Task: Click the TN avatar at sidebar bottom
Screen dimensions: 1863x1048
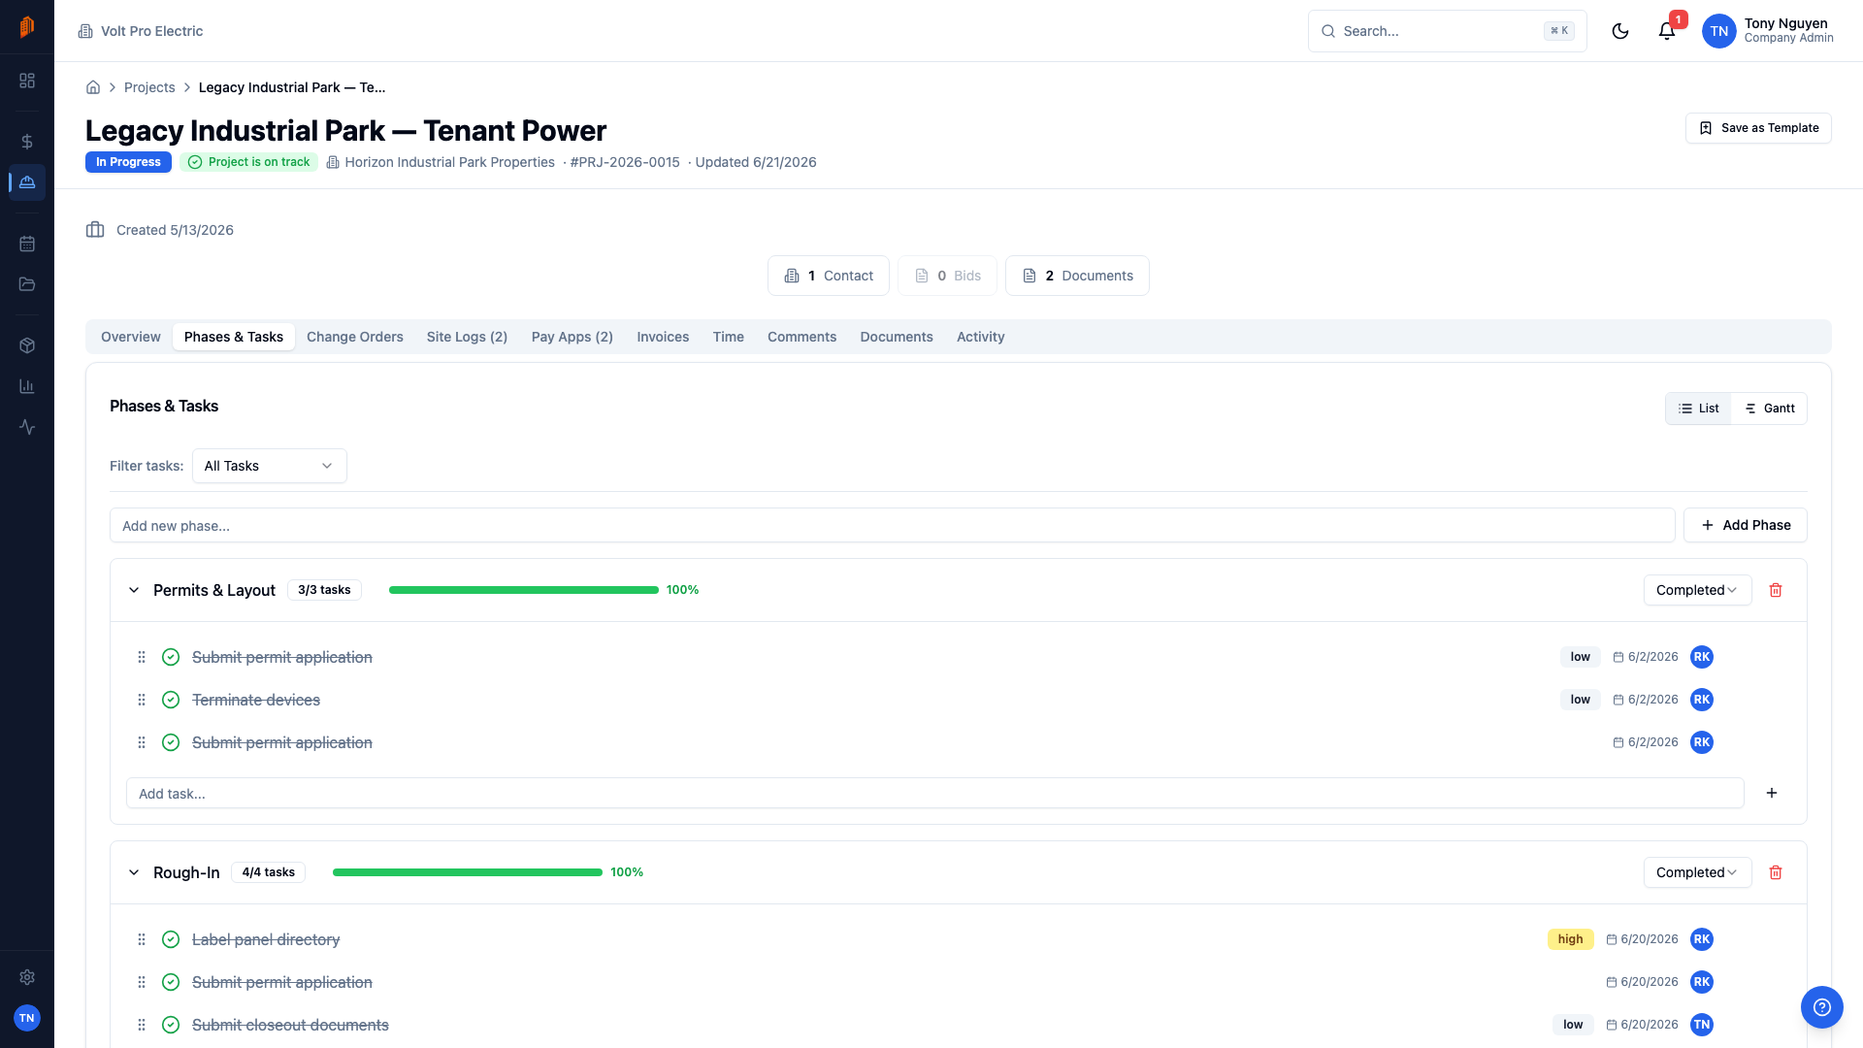Action: tap(27, 1018)
